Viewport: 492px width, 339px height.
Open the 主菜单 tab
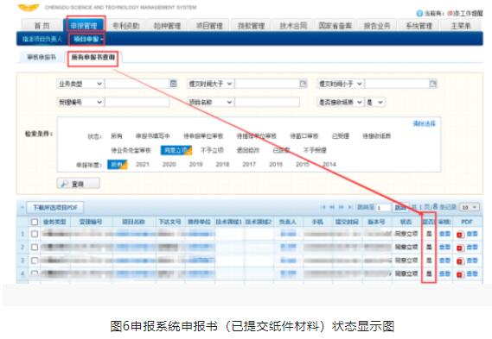pyautogui.click(x=460, y=26)
